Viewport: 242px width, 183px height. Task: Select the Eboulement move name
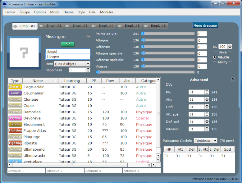(x=34, y=124)
